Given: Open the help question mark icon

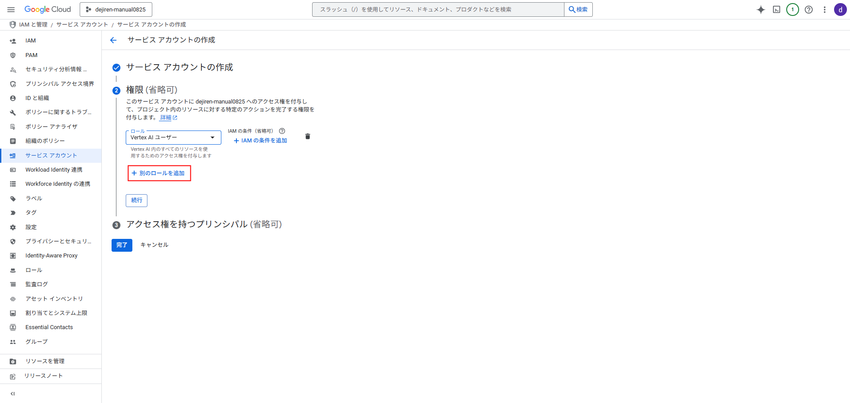Looking at the screenshot, I should click(x=808, y=10).
